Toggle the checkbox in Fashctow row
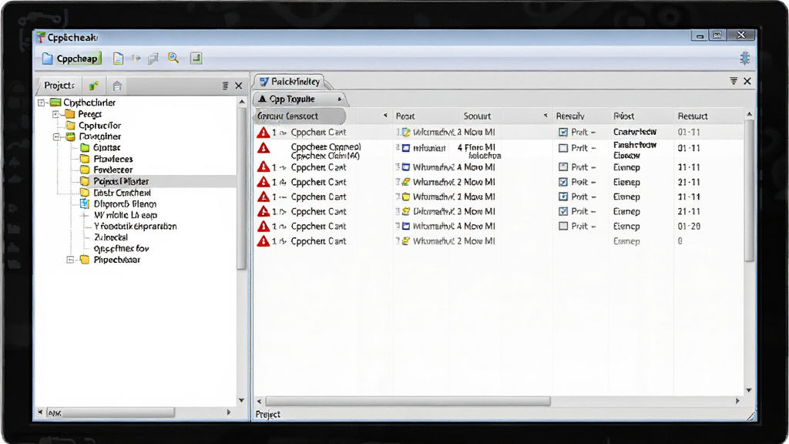This screenshot has width=789, height=444. (x=563, y=149)
